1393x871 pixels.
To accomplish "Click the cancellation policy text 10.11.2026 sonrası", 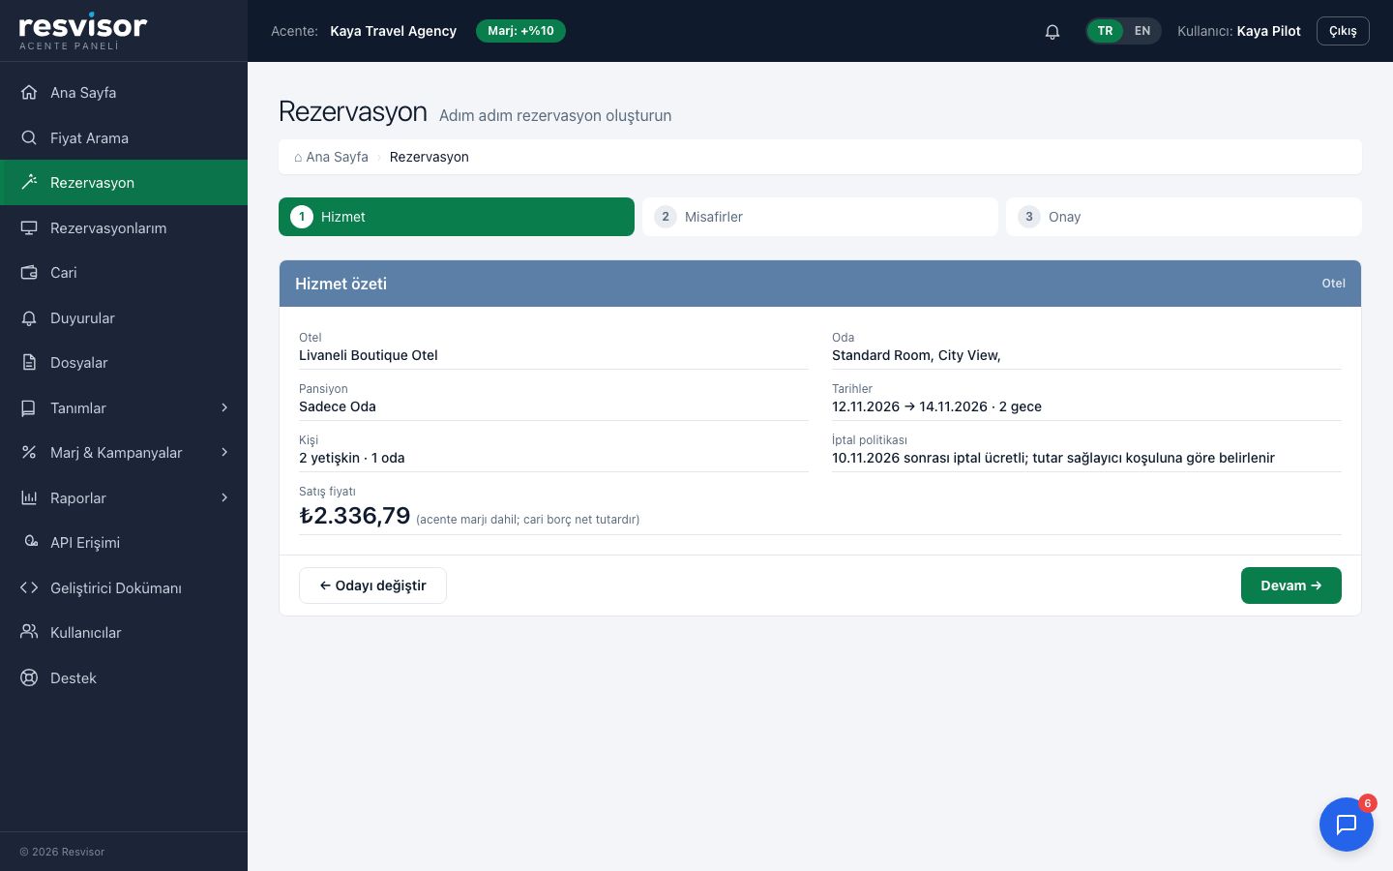I will pos(891,458).
